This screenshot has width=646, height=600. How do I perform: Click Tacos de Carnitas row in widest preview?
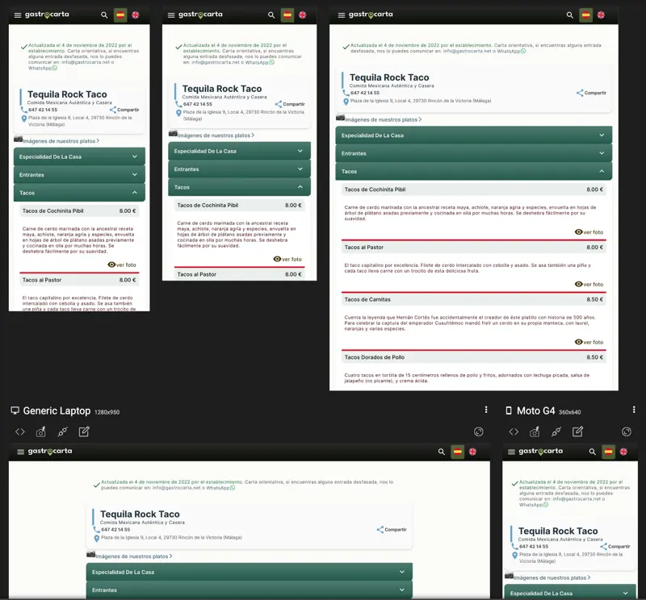[474, 299]
